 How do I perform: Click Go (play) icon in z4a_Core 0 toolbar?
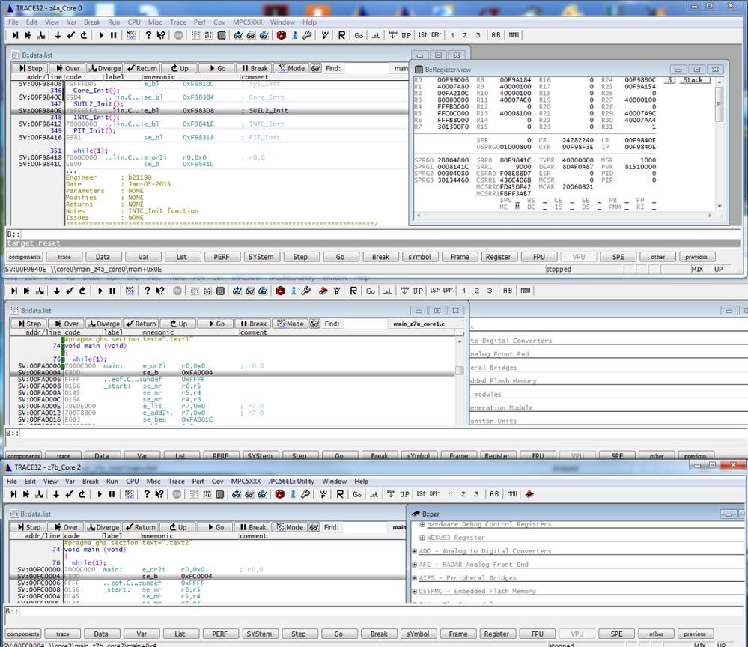tap(101, 35)
